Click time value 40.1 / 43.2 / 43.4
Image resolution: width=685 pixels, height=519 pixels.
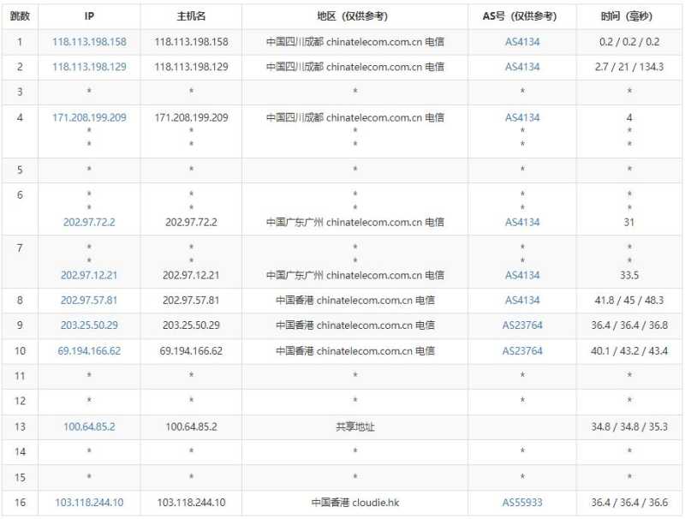629,351
